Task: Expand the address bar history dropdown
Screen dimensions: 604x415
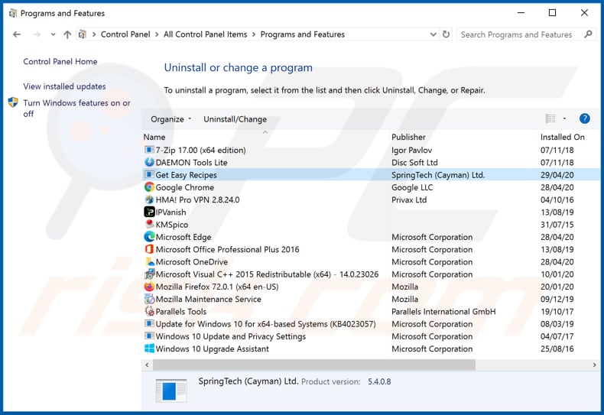Action: 433,34
